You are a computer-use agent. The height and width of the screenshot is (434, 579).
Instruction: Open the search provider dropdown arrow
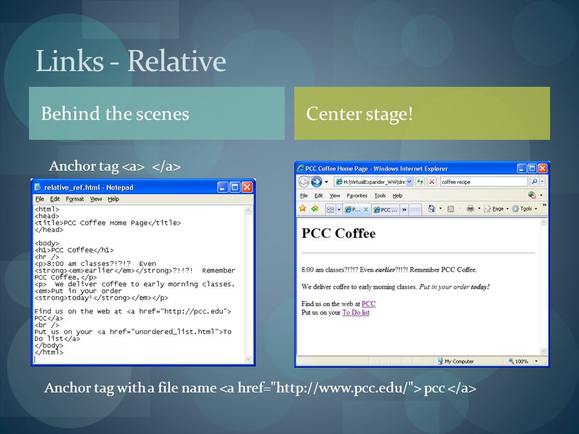[x=542, y=181]
